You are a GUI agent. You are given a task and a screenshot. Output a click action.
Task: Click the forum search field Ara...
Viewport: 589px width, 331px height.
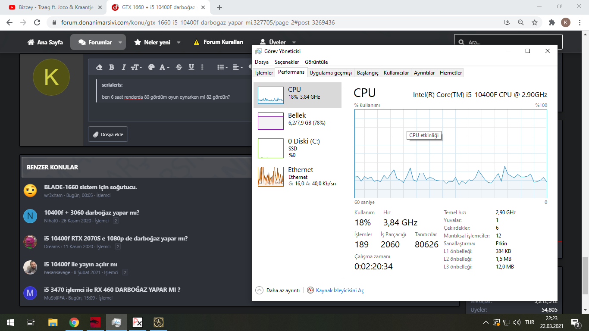click(x=508, y=43)
